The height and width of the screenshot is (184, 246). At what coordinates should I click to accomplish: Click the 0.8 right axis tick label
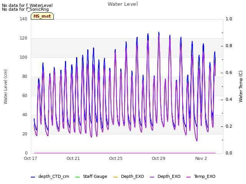click(x=229, y=46)
